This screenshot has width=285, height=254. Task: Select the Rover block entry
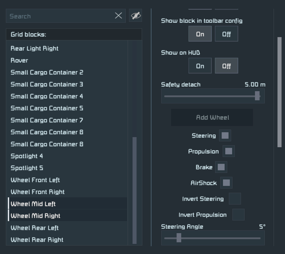20,61
